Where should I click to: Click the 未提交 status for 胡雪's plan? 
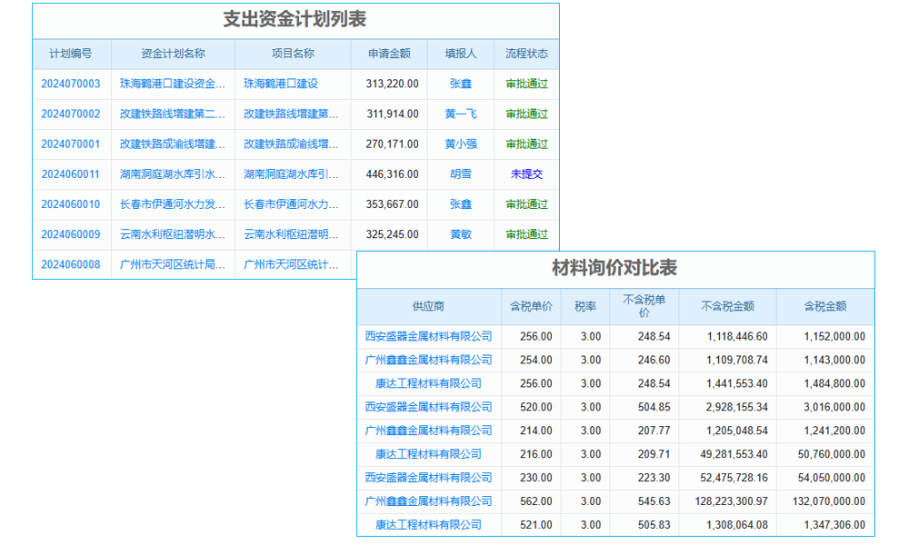525,173
